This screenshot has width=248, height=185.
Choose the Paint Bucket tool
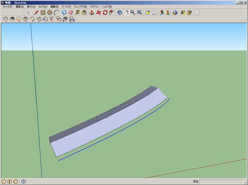84,12
